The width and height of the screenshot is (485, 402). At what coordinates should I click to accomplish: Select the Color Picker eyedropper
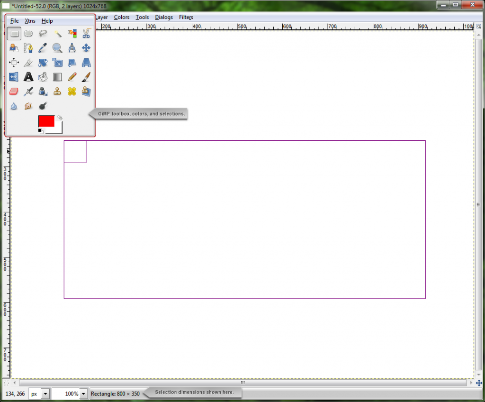click(x=43, y=47)
